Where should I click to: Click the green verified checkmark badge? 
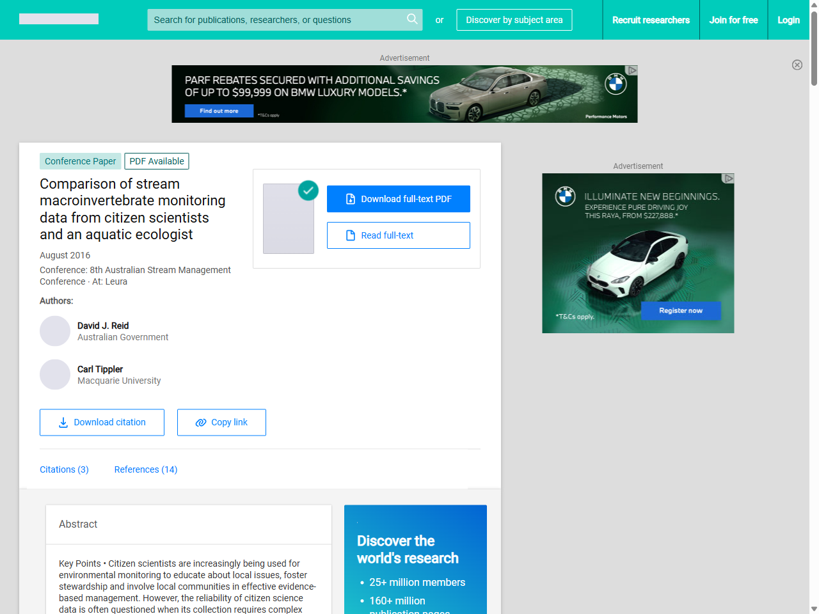click(308, 190)
